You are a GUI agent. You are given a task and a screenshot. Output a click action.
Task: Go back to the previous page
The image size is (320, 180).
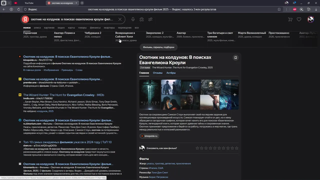(4, 9)
